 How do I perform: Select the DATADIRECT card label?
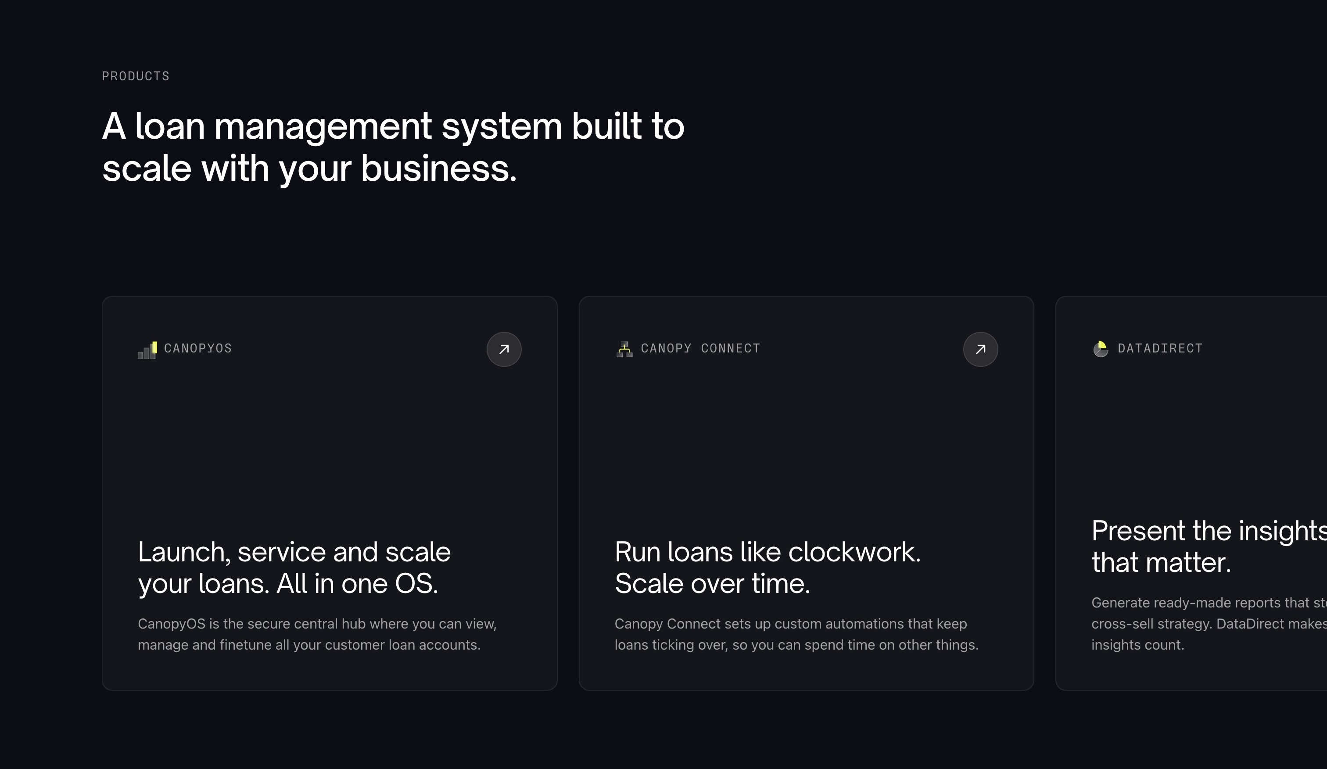[1160, 348]
